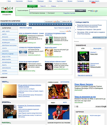Switch to the Новини search tab
Viewport: 107px width, 125px height.
point(53,6)
